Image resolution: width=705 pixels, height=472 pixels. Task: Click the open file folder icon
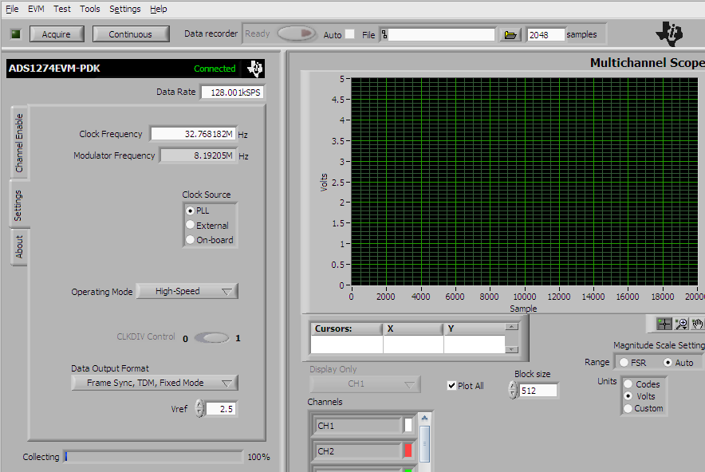click(x=511, y=34)
